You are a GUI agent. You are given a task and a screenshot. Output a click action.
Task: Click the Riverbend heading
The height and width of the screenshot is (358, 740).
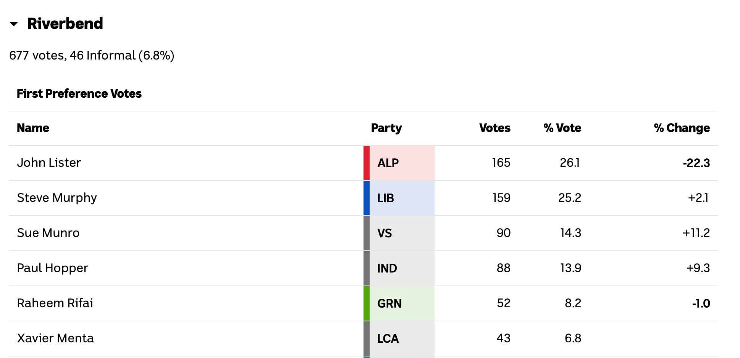tap(65, 24)
